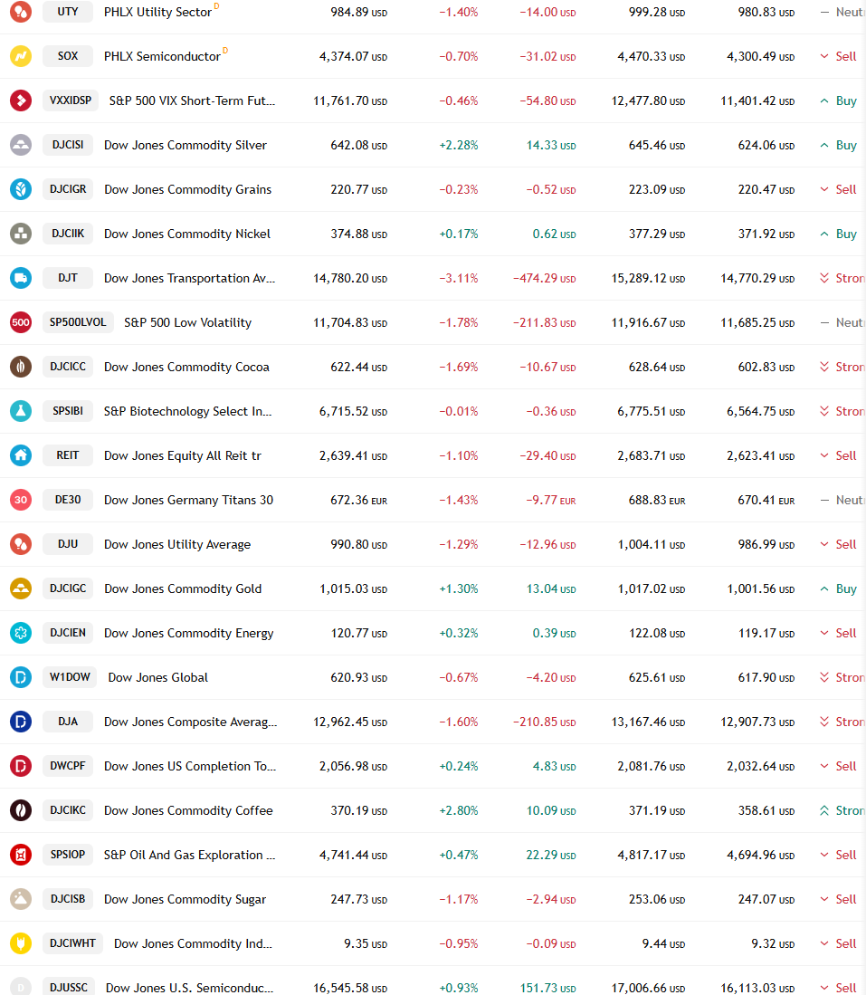This screenshot has width=866, height=995.
Task: Click the Nickel commodity logo icon
Action: pyautogui.click(x=21, y=234)
